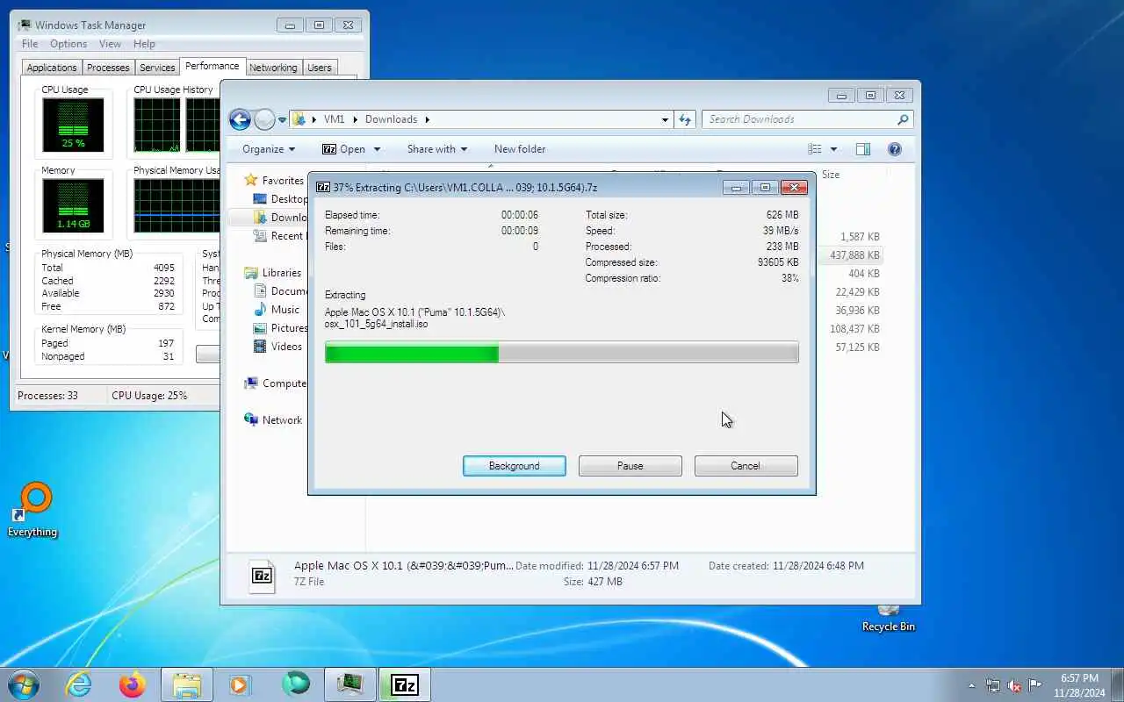Click the Refresh button beside address bar
This screenshot has height=702, width=1124.
pyautogui.click(x=685, y=119)
